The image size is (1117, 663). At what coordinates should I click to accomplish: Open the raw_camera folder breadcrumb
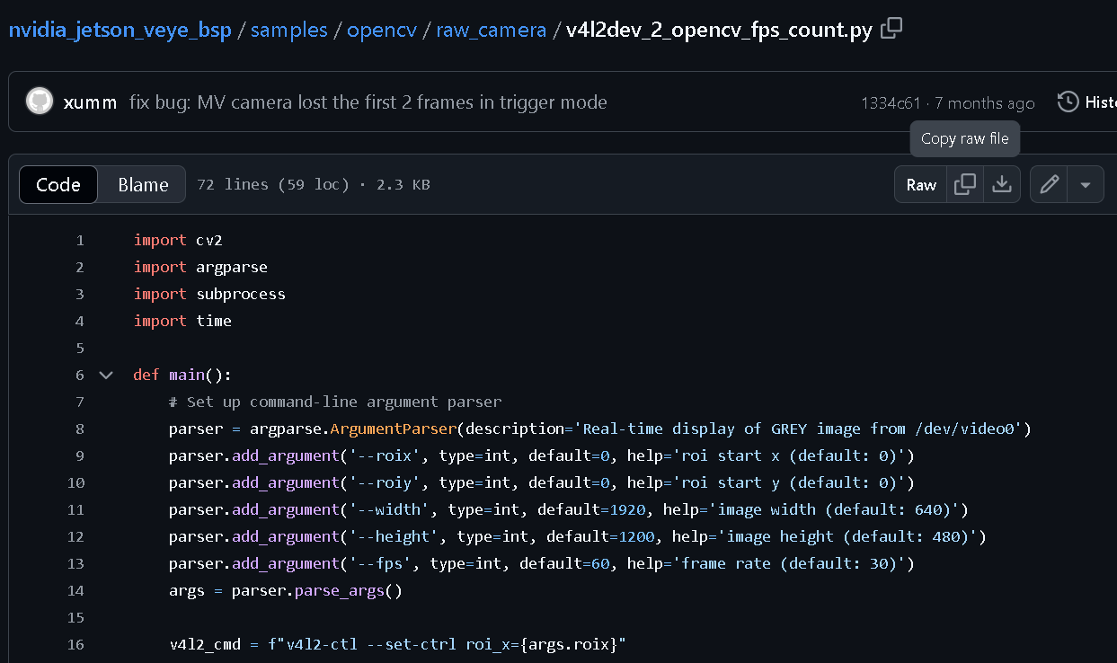491,30
